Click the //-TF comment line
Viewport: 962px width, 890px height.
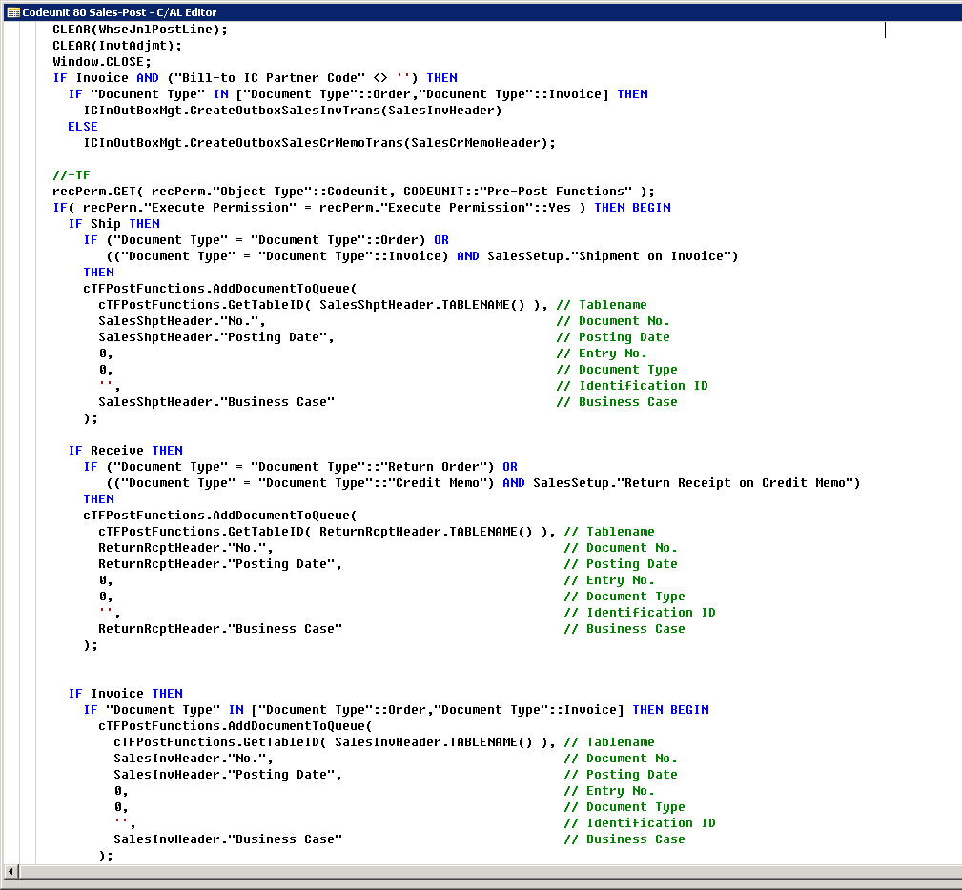(71, 174)
